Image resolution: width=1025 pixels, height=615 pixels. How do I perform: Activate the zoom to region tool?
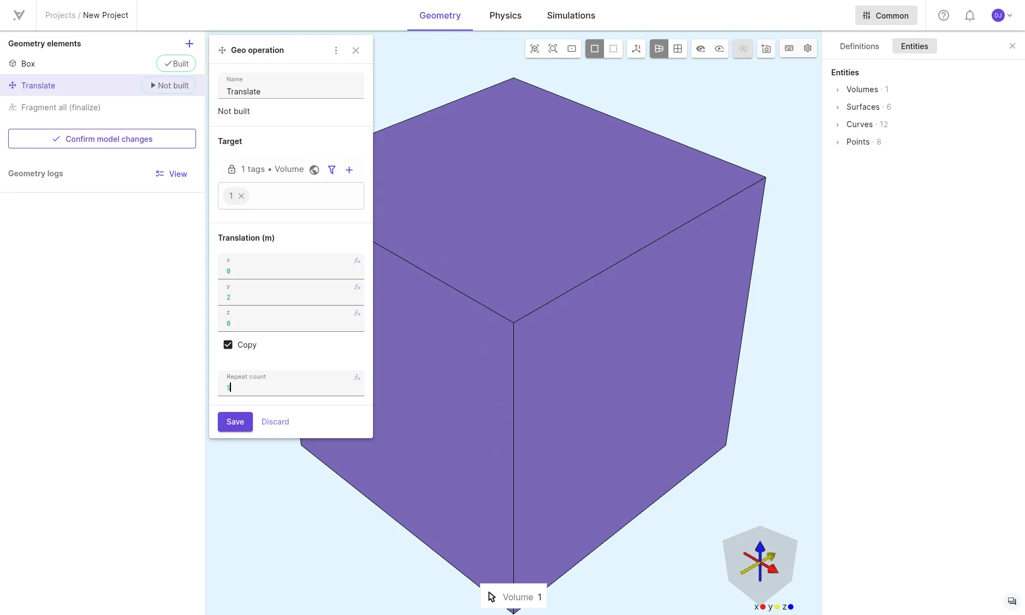(553, 49)
